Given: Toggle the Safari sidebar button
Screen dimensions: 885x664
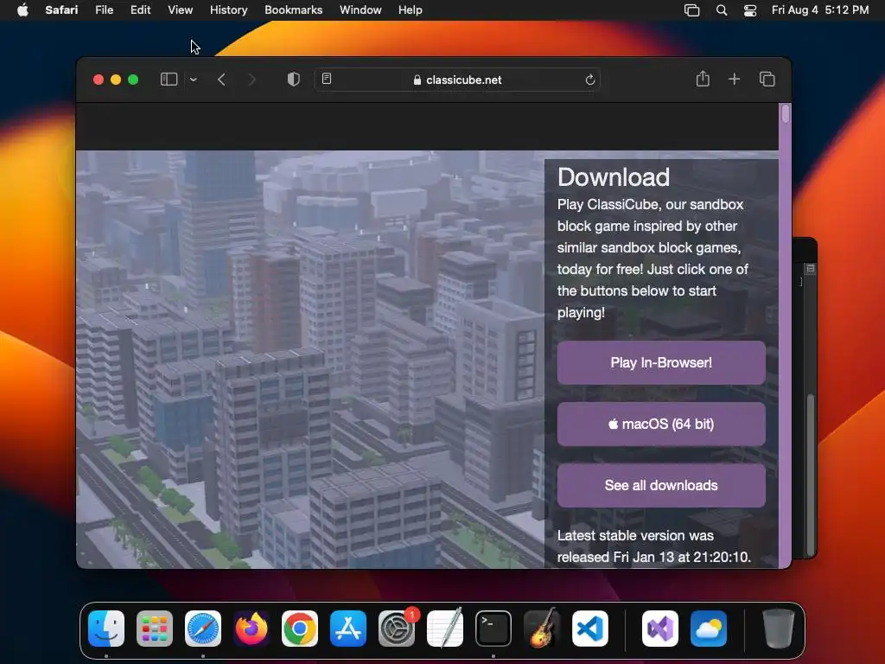Looking at the screenshot, I should click(169, 80).
